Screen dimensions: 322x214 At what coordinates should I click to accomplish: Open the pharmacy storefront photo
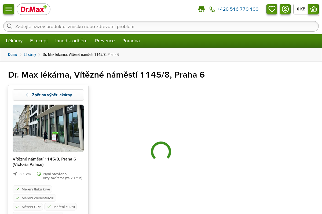click(x=48, y=128)
